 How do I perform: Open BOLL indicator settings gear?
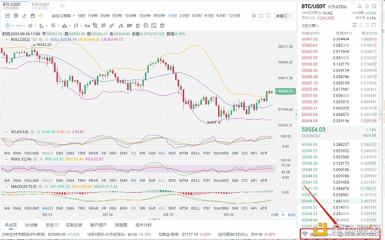(x=40, y=40)
